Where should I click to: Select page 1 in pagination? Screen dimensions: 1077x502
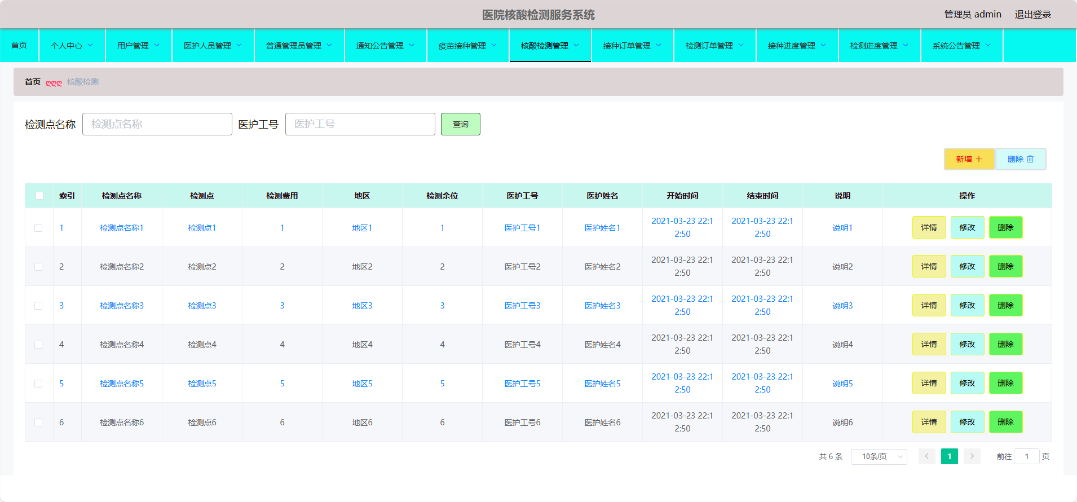tap(950, 456)
